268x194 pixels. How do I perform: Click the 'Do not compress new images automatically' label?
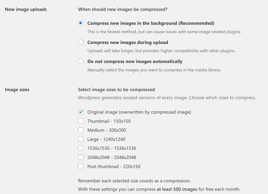(x=135, y=61)
